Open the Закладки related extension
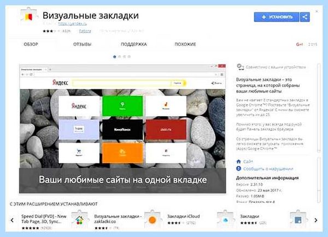The image size is (328, 237). click(x=250, y=216)
